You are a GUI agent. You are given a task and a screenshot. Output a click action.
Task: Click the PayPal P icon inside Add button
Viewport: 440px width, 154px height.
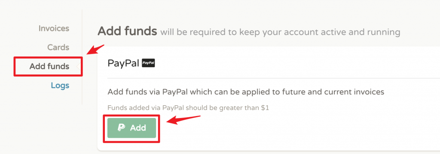coord(121,128)
